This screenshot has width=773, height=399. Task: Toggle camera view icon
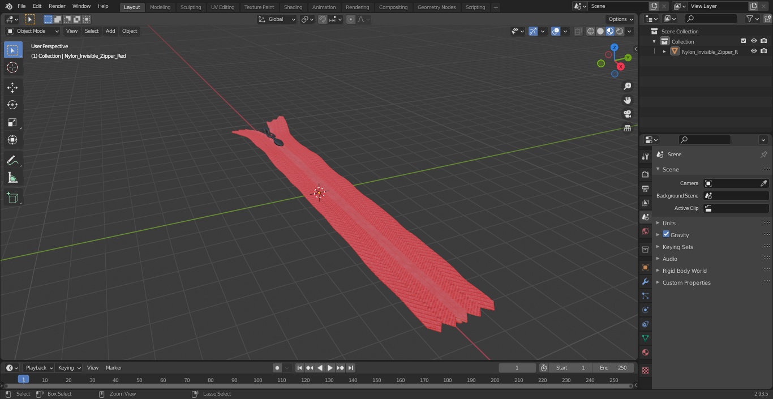click(x=628, y=114)
